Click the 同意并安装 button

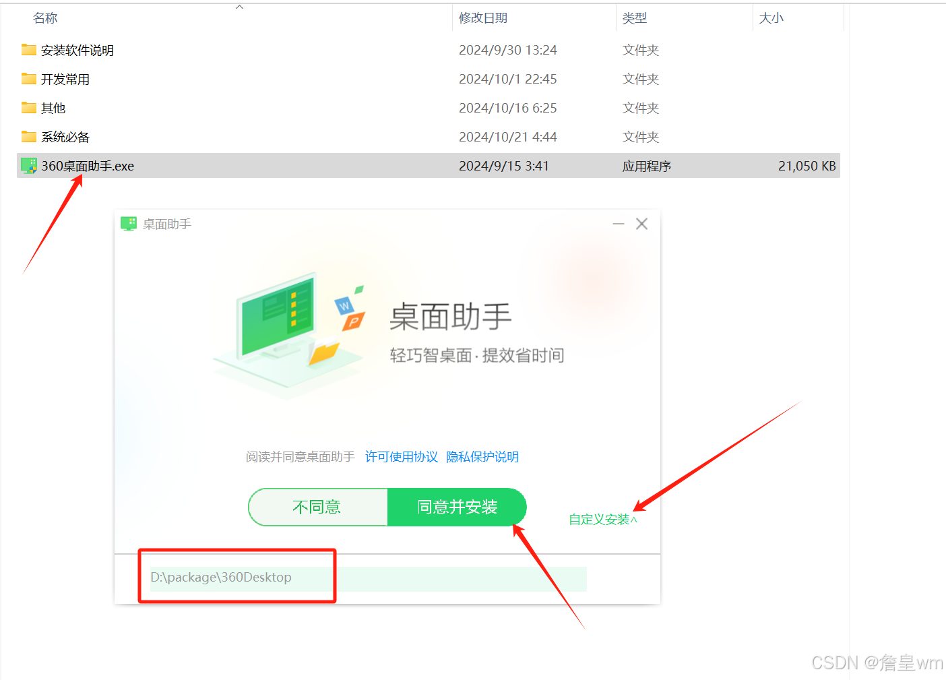tap(457, 507)
